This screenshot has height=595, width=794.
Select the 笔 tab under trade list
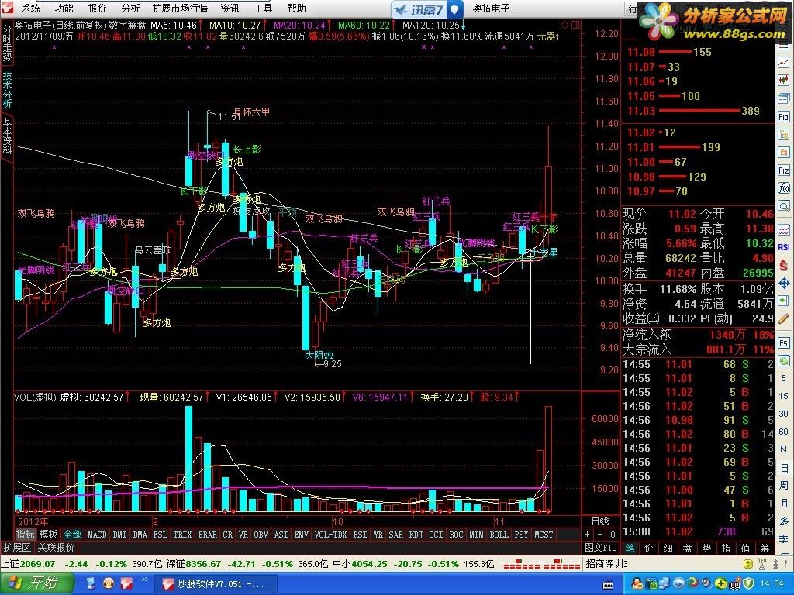click(630, 548)
